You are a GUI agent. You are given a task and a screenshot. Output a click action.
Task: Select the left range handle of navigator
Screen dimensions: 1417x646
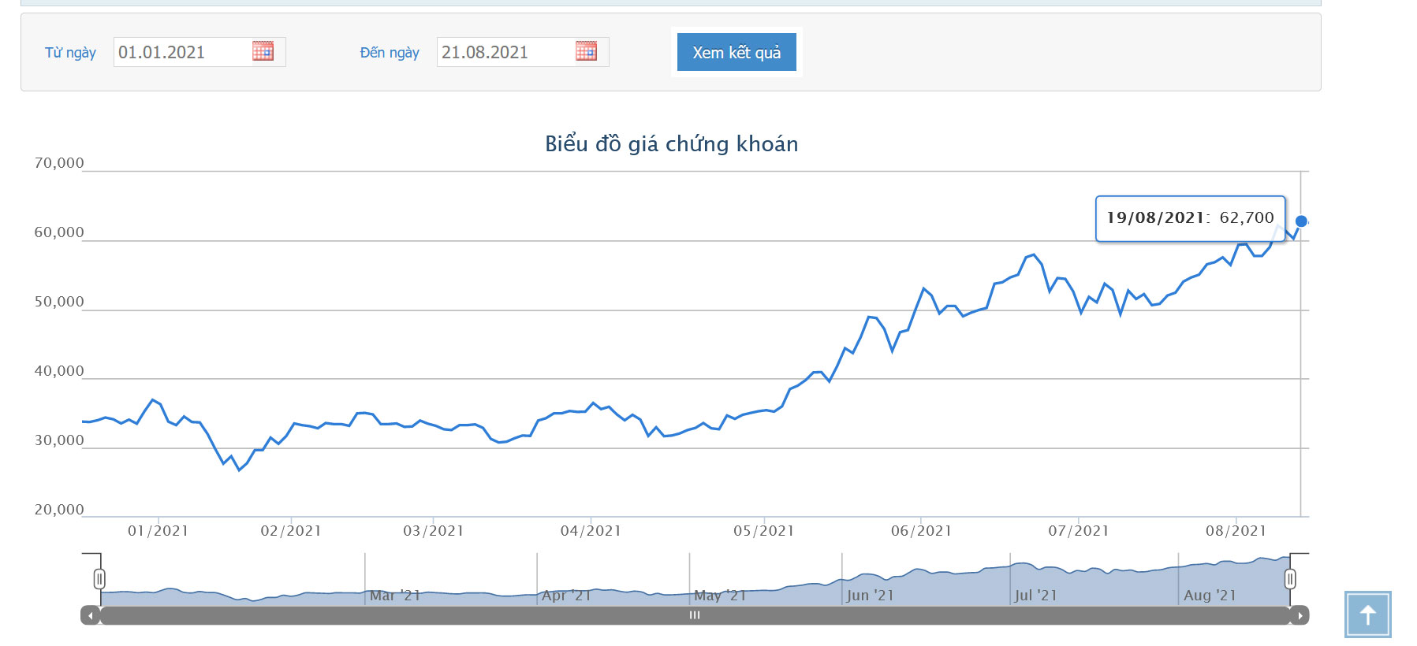pos(99,579)
